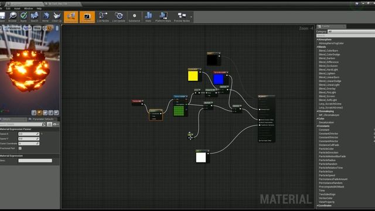Select Desaturation in the Palette
The height and width of the screenshot is (211, 375).
point(326,122)
